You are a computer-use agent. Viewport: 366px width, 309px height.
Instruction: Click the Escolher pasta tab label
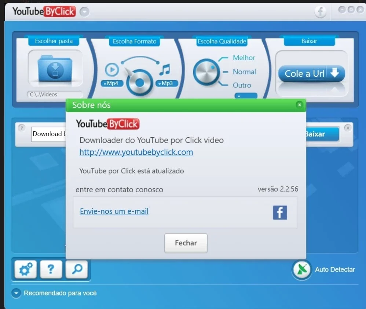[54, 41]
